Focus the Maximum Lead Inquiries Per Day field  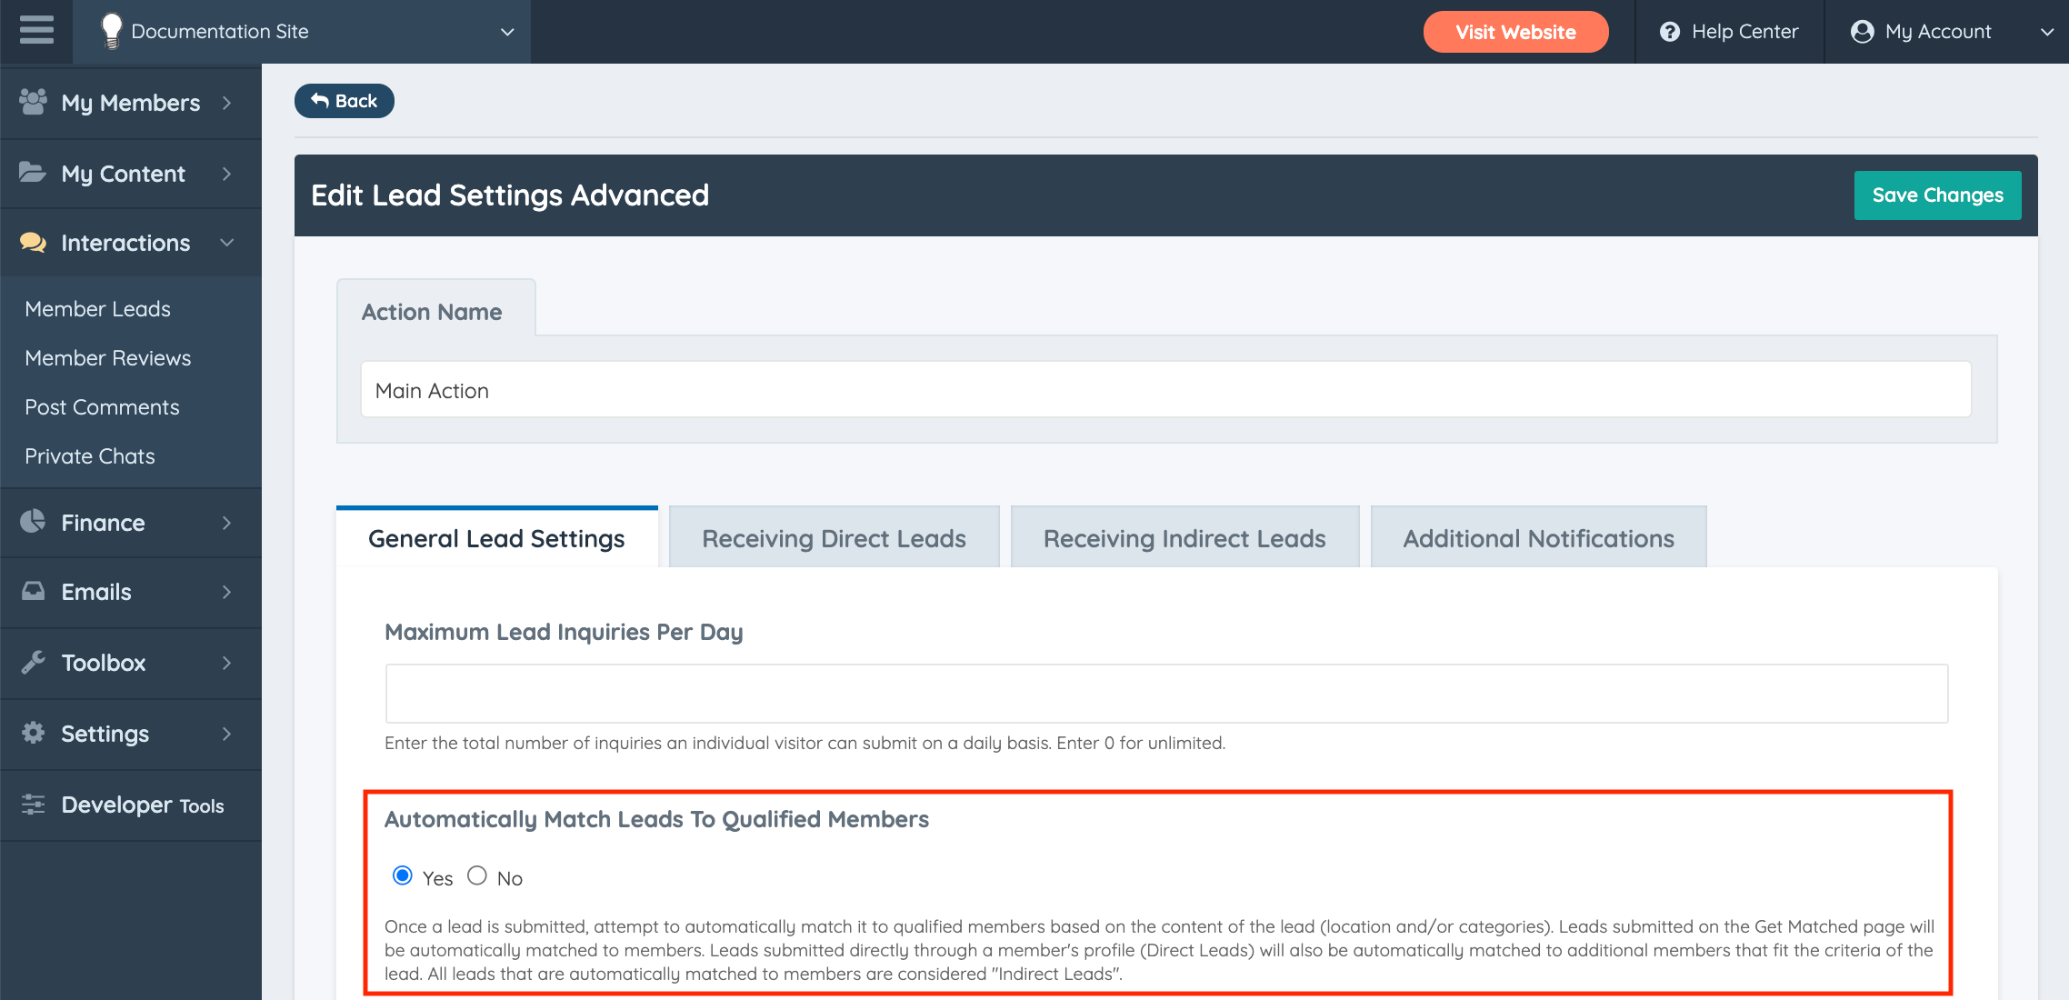[1166, 694]
